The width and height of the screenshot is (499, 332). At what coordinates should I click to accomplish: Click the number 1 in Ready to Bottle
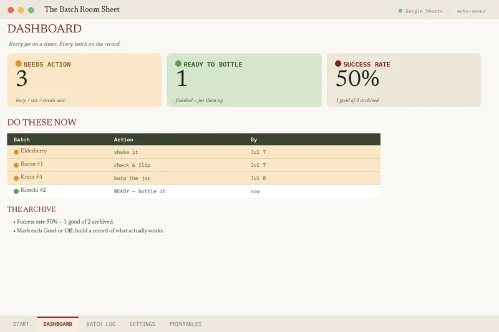(182, 78)
